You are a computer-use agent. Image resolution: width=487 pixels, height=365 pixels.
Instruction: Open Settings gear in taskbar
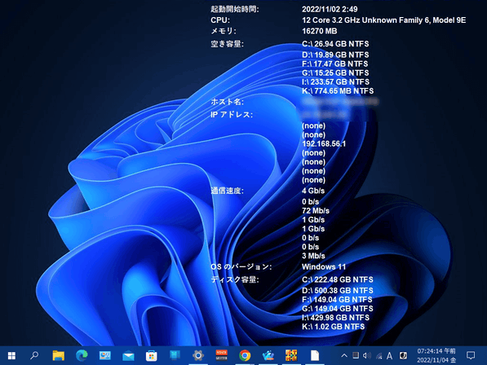coord(198,355)
